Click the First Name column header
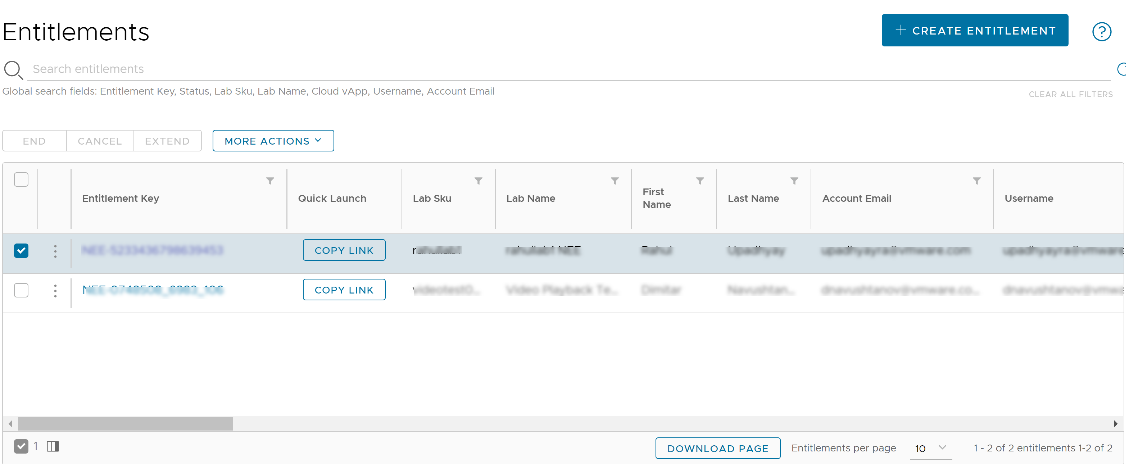The image size is (1129, 464). pyautogui.click(x=656, y=199)
